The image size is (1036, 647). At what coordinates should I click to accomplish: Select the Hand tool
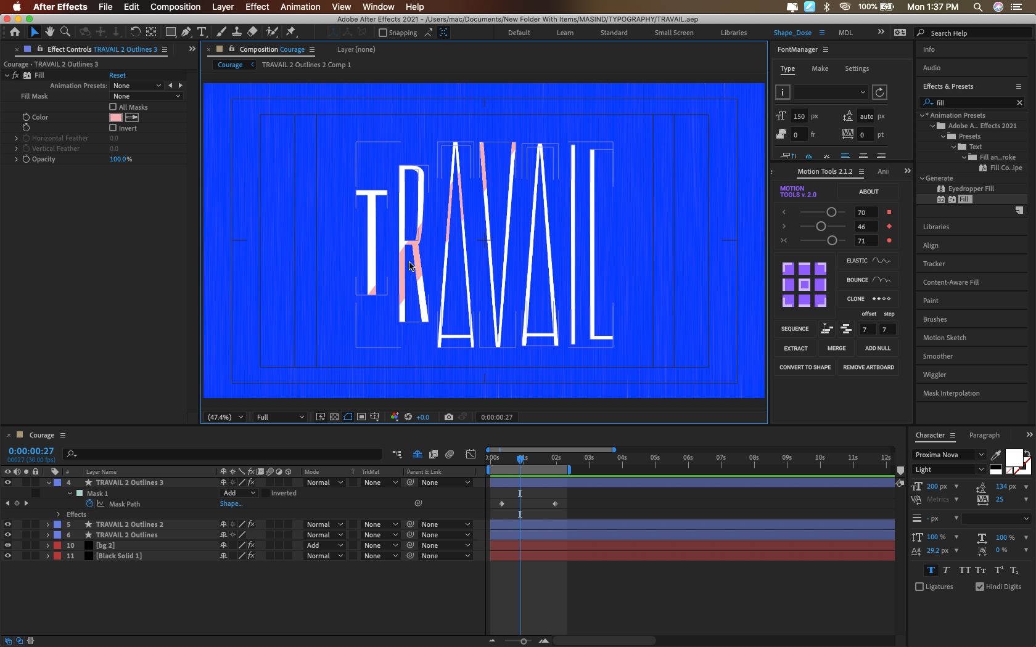(x=50, y=32)
